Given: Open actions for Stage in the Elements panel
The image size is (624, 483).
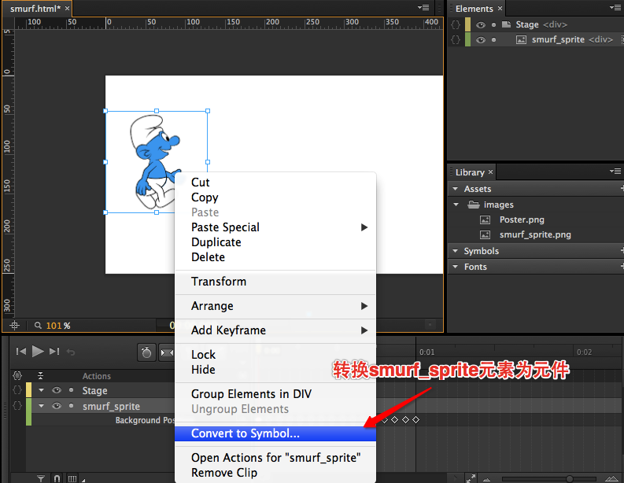Looking at the screenshot, I should (x=456, y=24).
